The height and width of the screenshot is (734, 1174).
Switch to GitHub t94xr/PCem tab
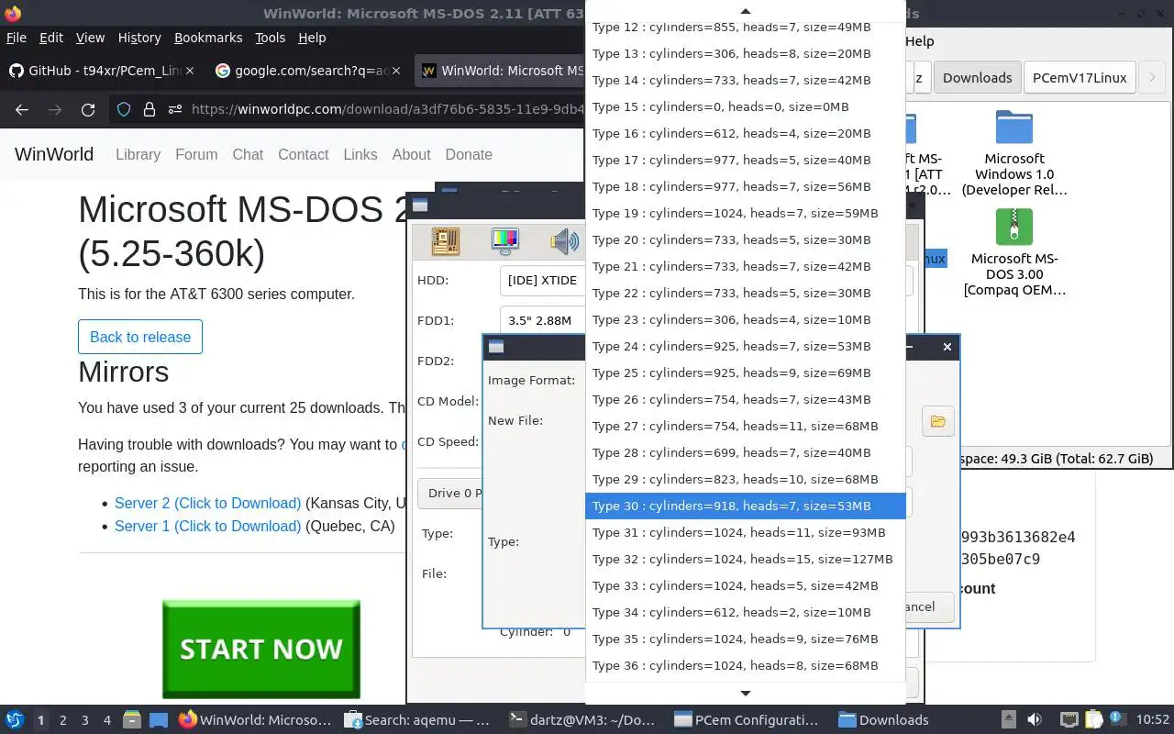[x=103, y=71]
